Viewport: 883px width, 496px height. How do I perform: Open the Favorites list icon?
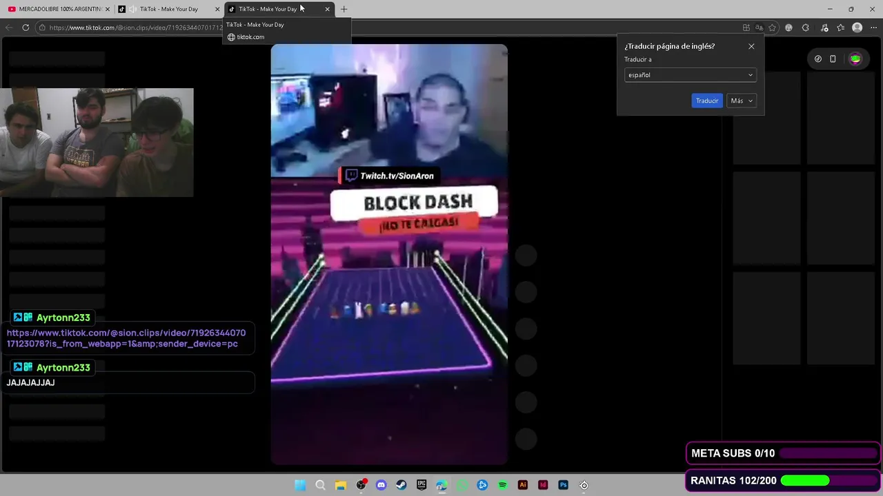pyautogui.click(x=840, y=28)
